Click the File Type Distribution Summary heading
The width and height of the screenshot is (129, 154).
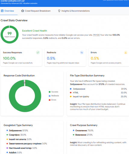click(87, 75)
